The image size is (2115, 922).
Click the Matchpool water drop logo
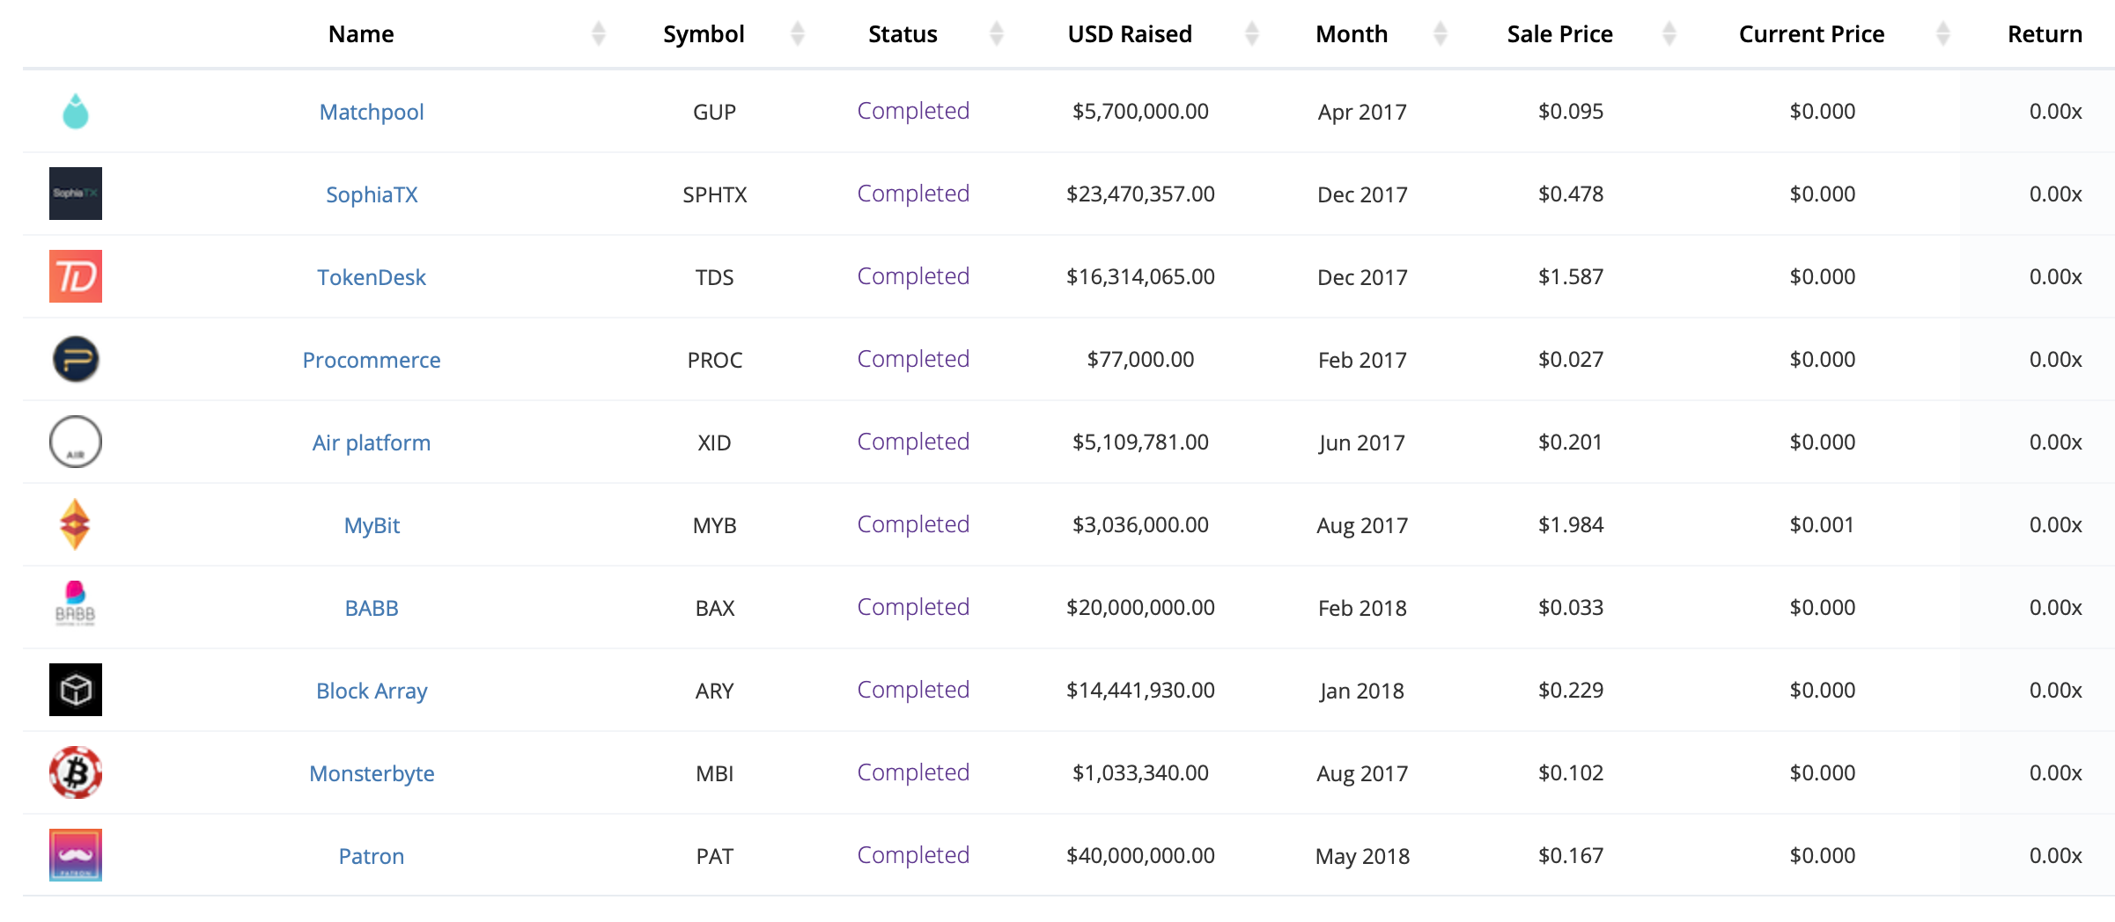point(76,112)
